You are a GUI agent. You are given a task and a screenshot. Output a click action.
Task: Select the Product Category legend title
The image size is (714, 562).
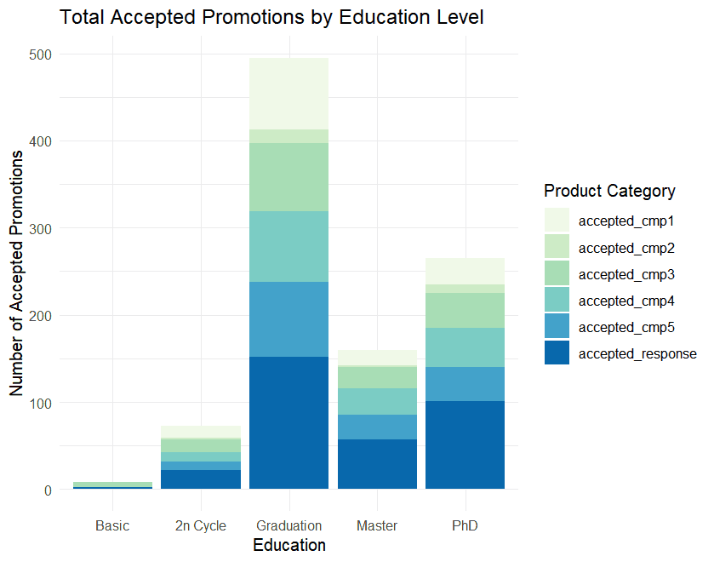(x=609, y=191)
